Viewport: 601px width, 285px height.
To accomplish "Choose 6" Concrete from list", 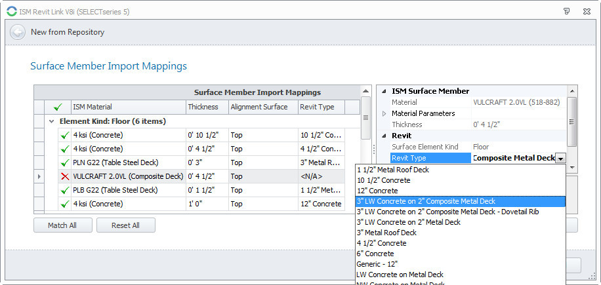I will point(460,254).
